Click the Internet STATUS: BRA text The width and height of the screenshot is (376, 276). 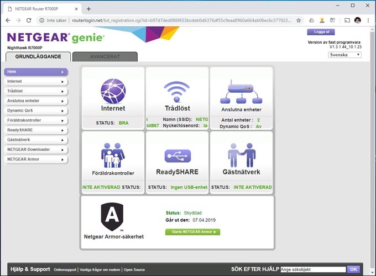[x=112, y=123]
